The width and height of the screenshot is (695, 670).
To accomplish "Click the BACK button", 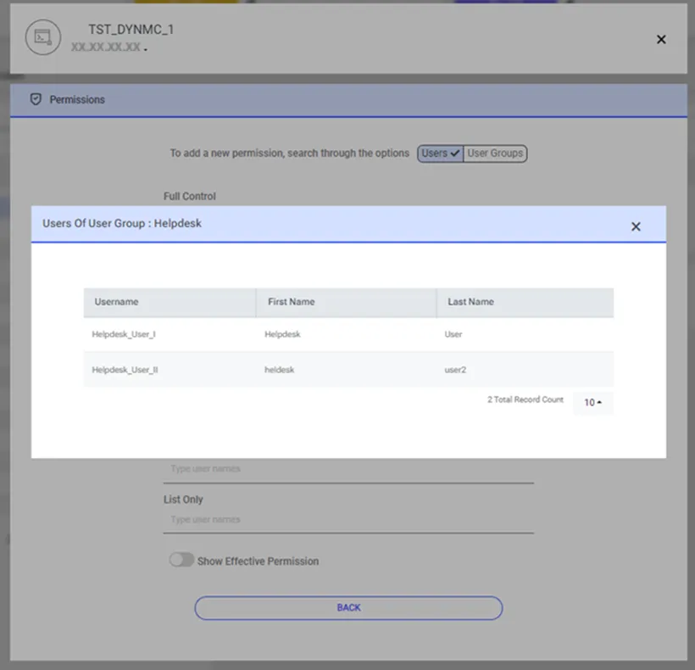I will (x=348, y=607).
